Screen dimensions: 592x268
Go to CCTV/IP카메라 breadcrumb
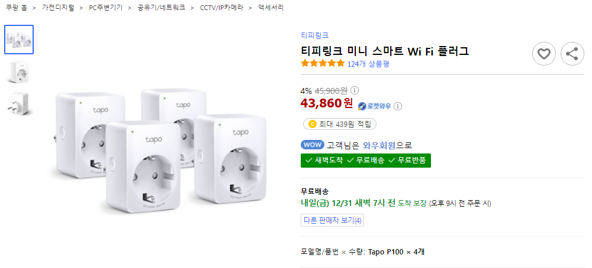221,8
